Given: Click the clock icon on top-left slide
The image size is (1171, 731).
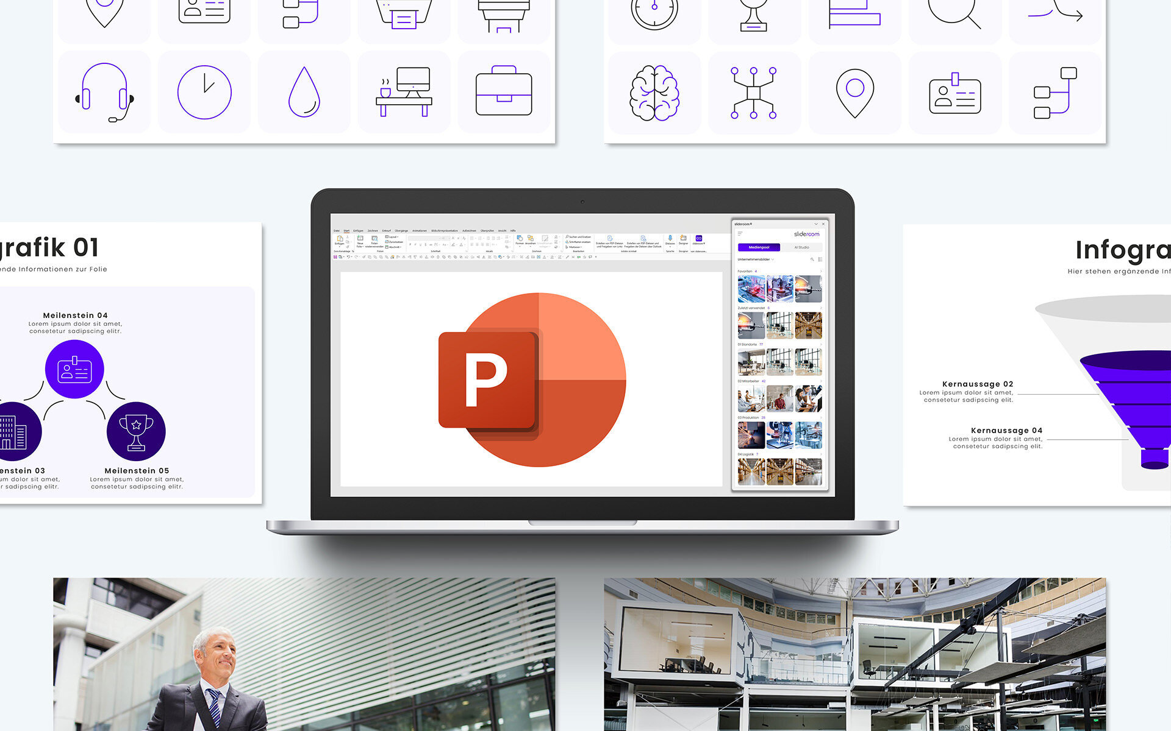Looking at the screenshot, I should coord(204,93).
